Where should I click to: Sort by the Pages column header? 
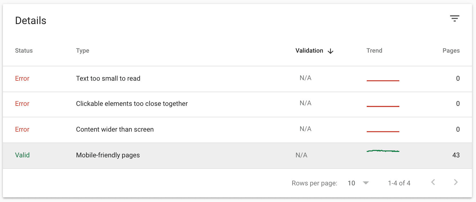(x=451, y=51)
